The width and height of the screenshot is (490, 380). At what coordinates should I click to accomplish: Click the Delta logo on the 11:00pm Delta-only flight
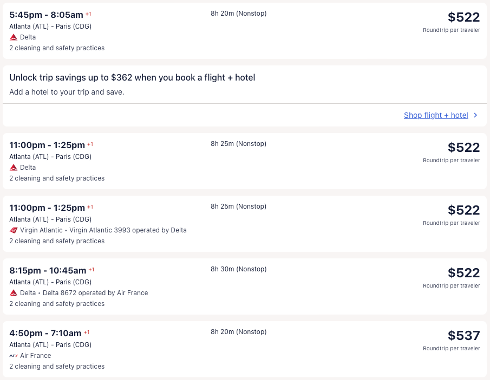pos(14,168)
